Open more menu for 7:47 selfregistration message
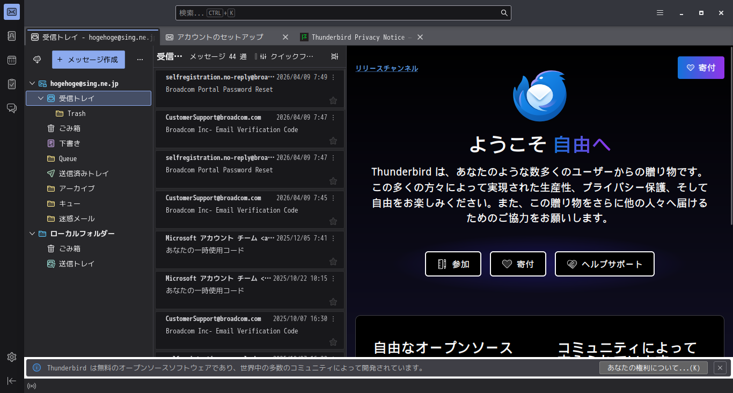The image size is (733, 393). [x=333, y=158]
